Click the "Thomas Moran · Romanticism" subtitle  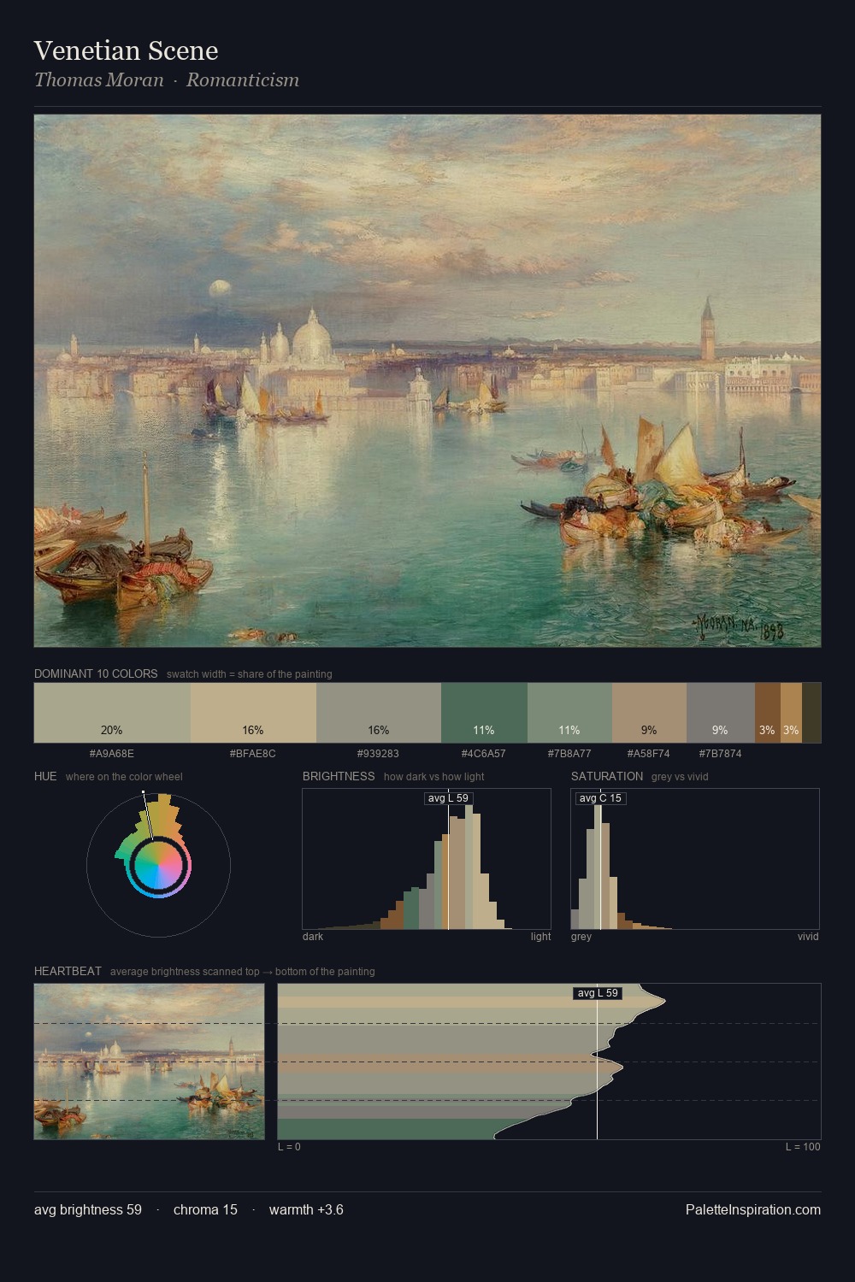click(x=167, y=80)
